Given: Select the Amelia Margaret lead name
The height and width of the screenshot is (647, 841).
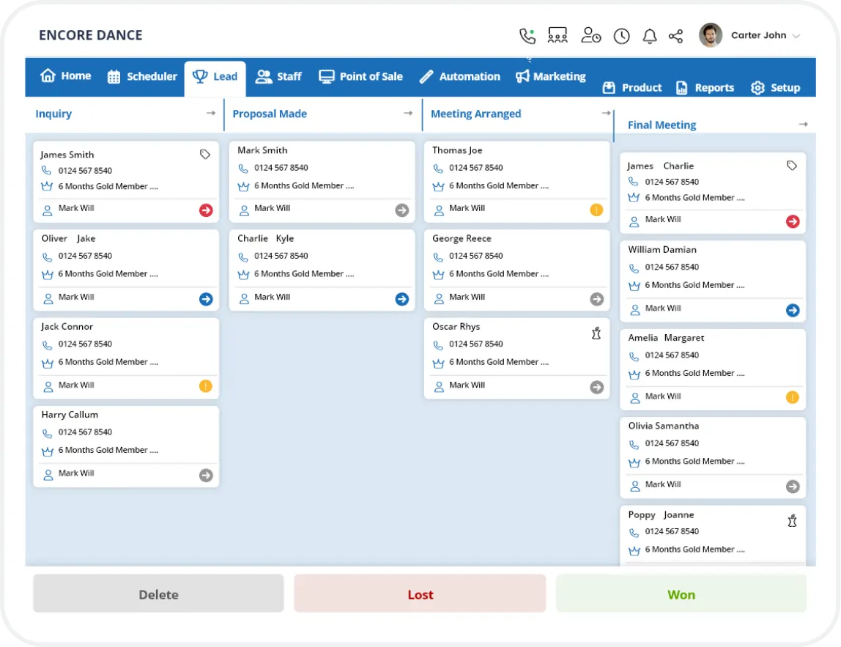Looking at the screenshot, I should coord(666,338).
